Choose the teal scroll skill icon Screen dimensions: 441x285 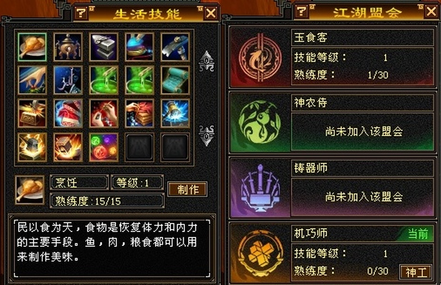click(x=175, y=80)
